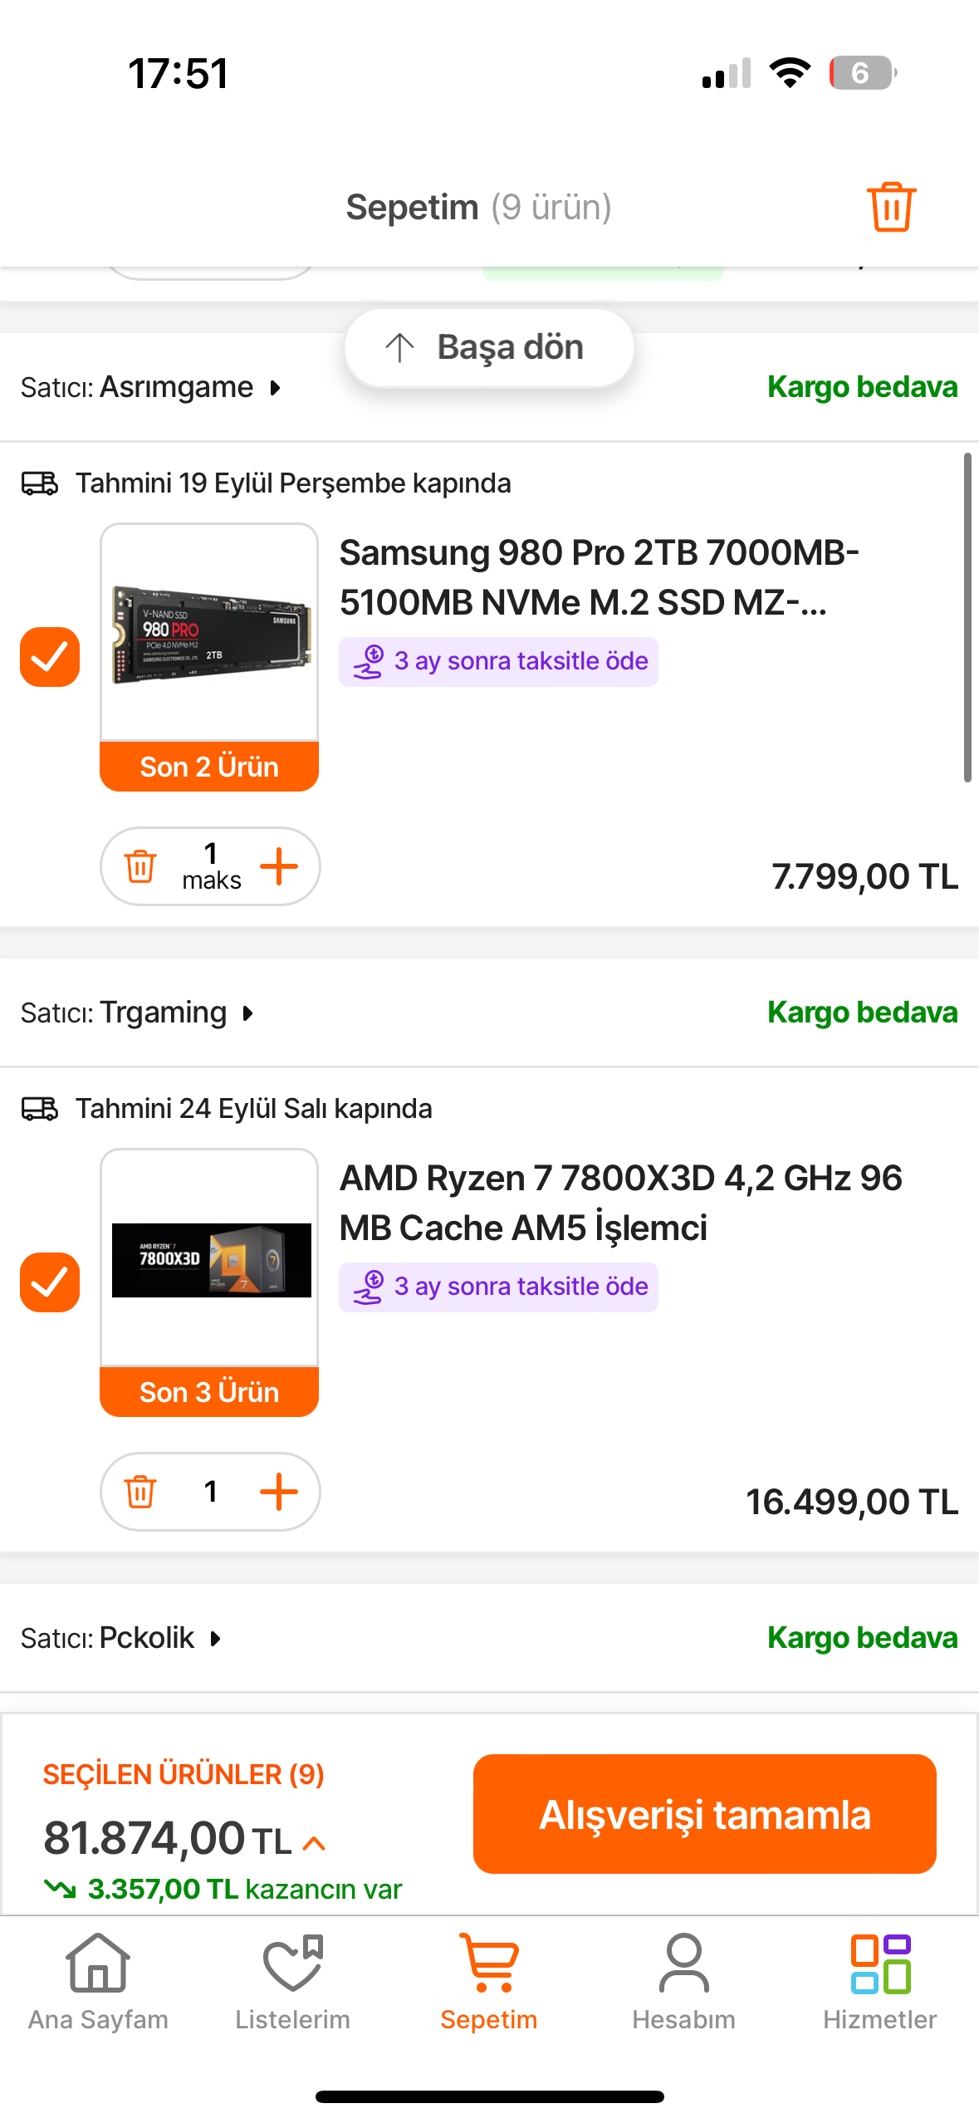Tap the Başa dön button
979x2123 pixels.
pos(489,347)
